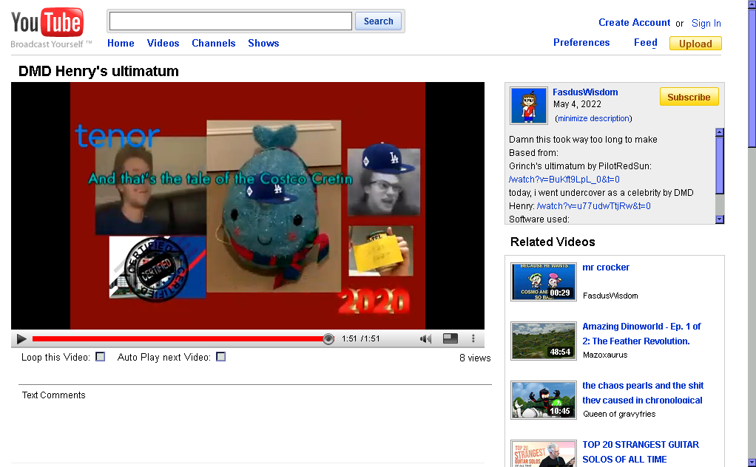Click the page vertical scrollbar thumb
The width and height of the screenshot is (756, 467).
point(752,77)
